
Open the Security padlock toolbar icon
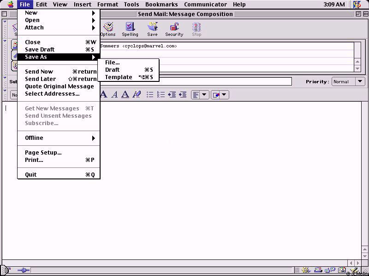coord(174,29)
